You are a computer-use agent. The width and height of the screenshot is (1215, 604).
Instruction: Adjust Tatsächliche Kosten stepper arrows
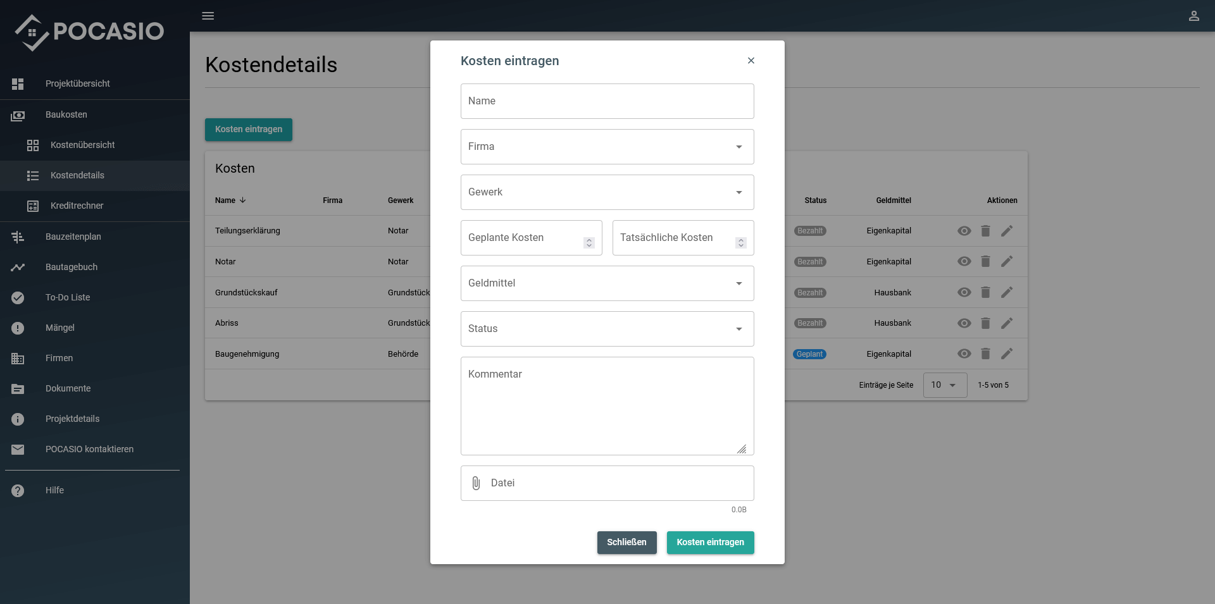tap(741, 243)
